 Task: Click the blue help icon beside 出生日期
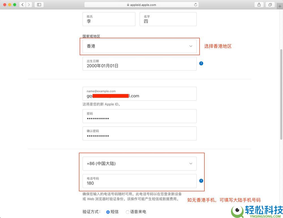[201, 63]
